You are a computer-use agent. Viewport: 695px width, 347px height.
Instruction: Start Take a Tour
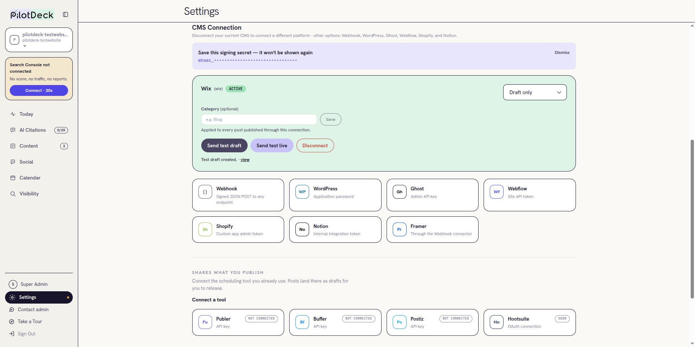[x=39, y=321]
